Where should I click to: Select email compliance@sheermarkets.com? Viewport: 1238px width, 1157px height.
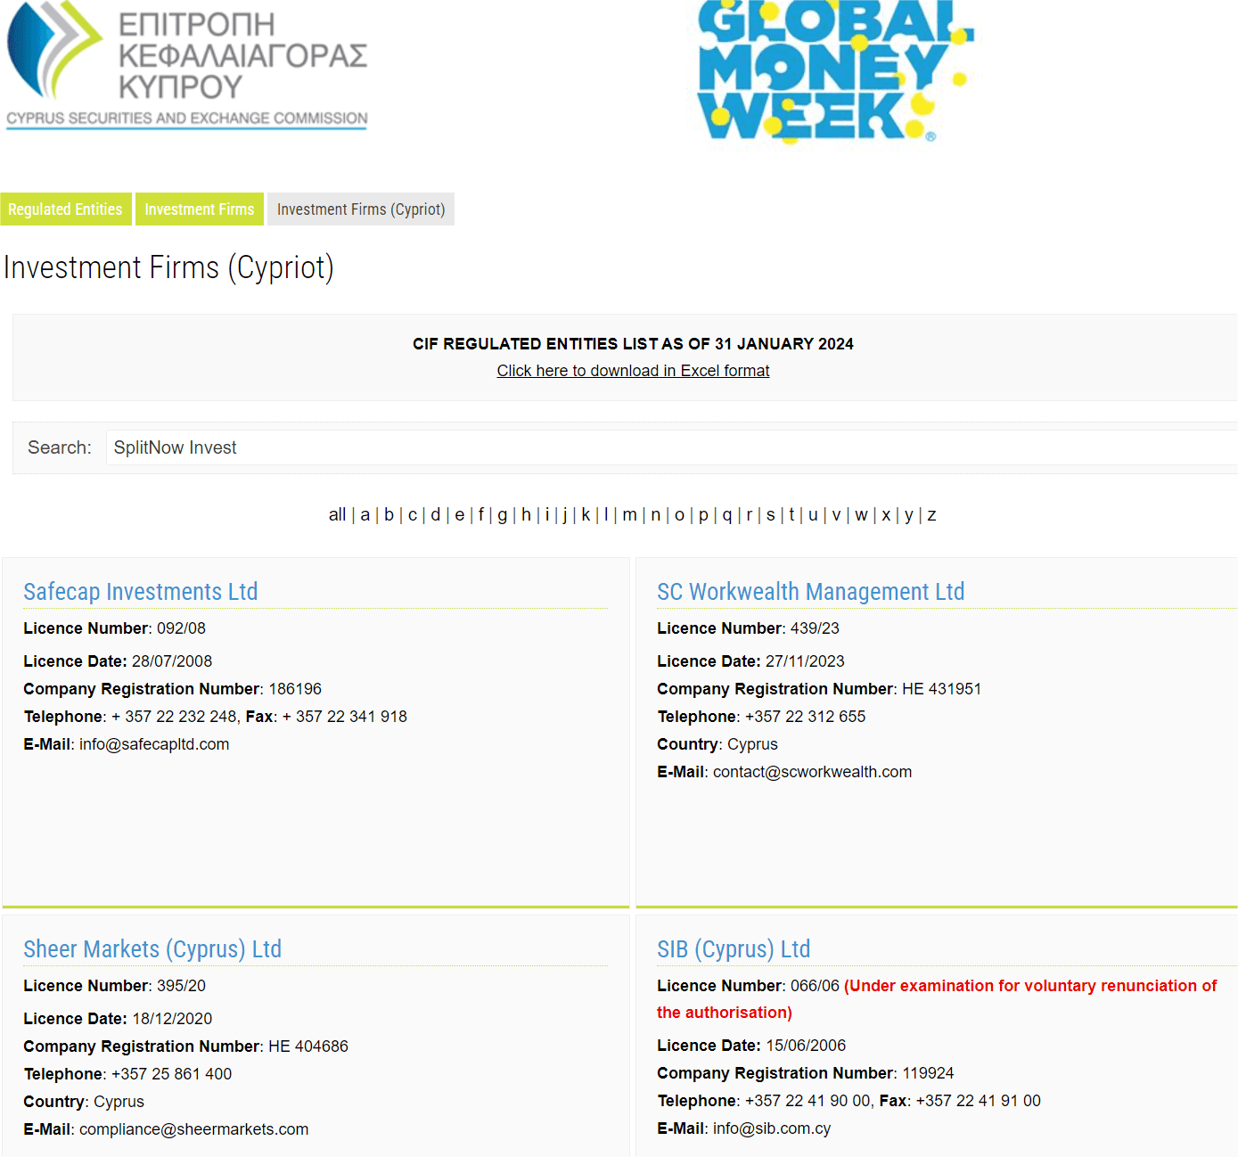tap(194, 1129)
